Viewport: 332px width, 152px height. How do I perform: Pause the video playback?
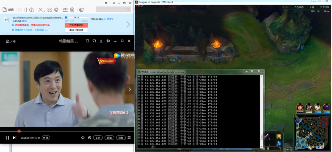tap(7, 138)
